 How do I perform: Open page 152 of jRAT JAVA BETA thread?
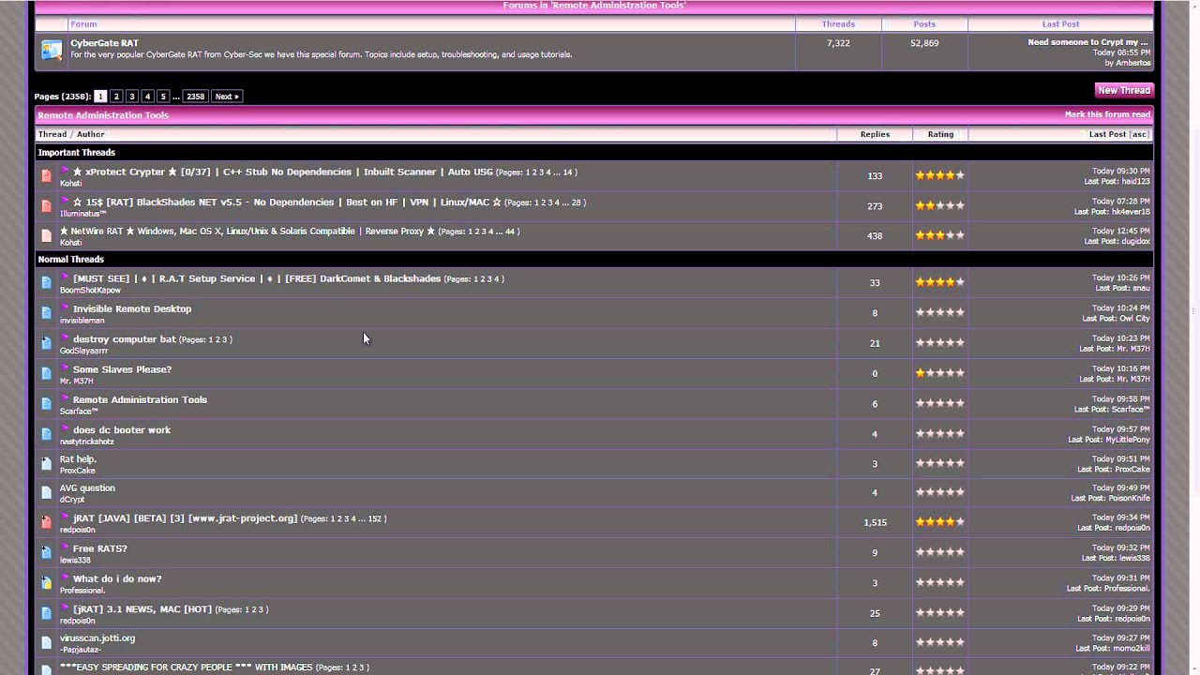375,518
